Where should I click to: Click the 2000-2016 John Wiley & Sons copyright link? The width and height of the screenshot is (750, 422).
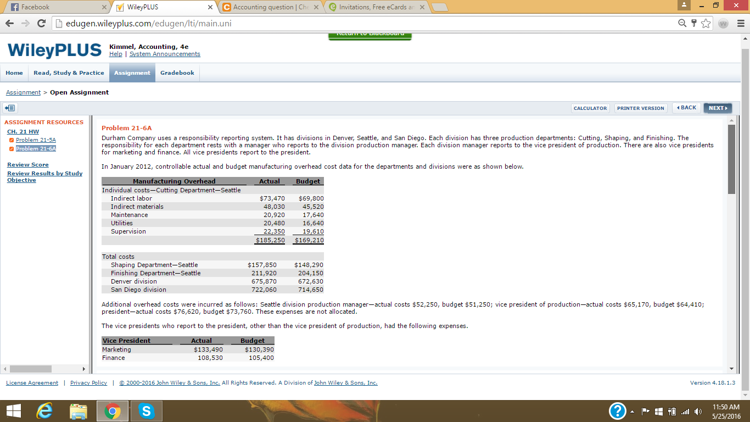pyautogui.click(x=170, y=382)
